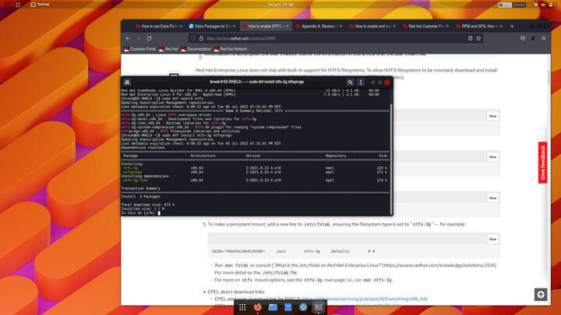Image resolution: width=561 pixels, height=315 pixels.
Task: Click the site lock icon in address bar
Action: point(202,38)
